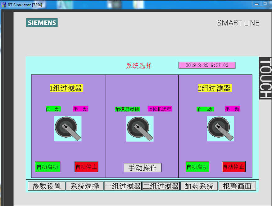Viewport: 272px width, 206px height.
Task: Click the SIEMENS logo
Action: click(42, 23)
